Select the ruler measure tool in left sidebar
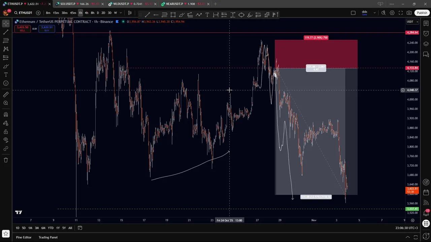This screenshot has height=242, width=431. tap(6, 95)
